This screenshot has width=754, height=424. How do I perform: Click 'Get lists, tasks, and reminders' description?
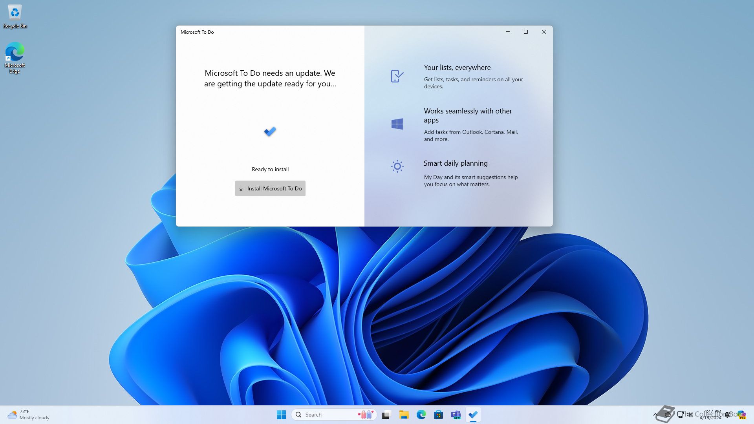(x=473, y=83)
